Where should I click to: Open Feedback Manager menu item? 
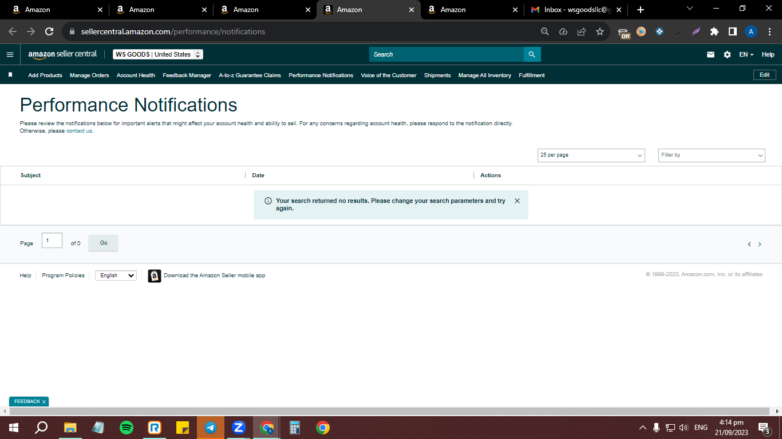187,75
